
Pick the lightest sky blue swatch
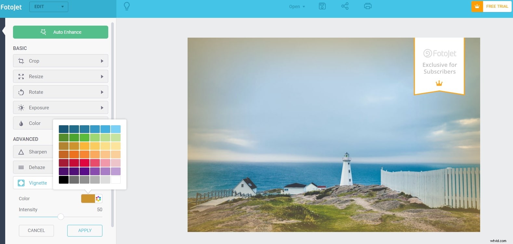pyautogui.click(x=116, y=129)
